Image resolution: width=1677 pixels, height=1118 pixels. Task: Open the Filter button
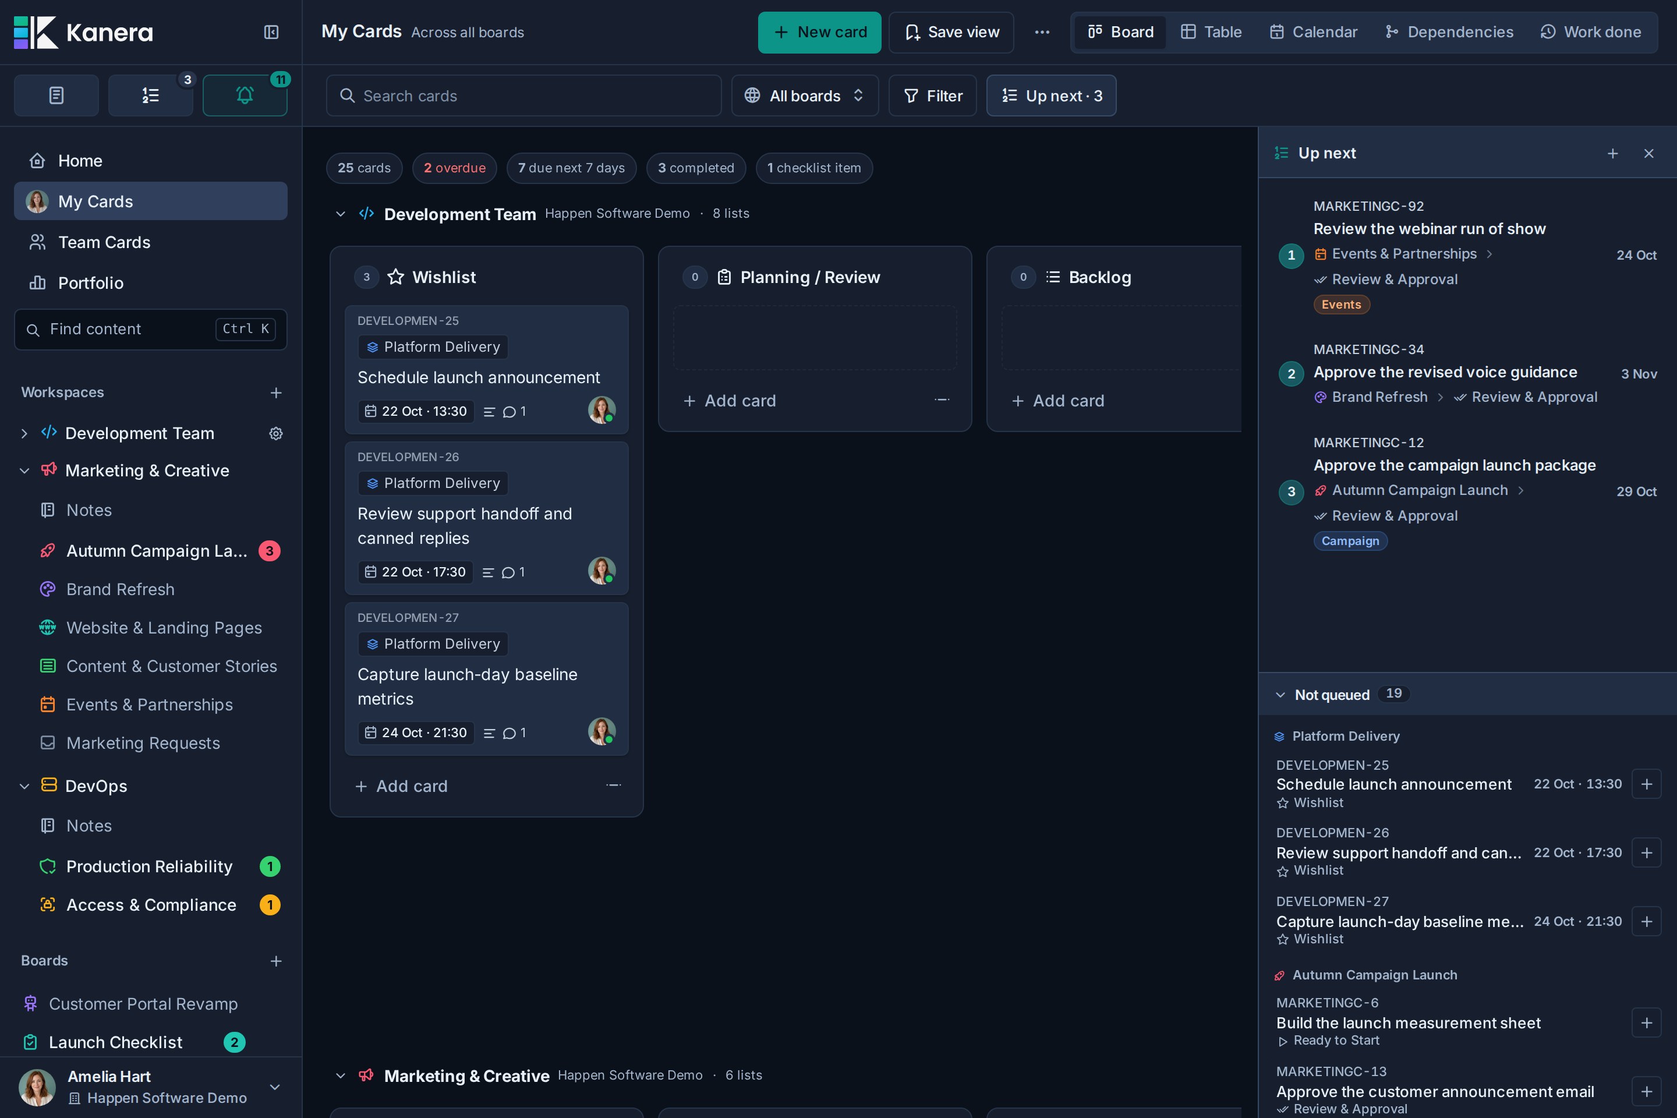click(933, 95)
